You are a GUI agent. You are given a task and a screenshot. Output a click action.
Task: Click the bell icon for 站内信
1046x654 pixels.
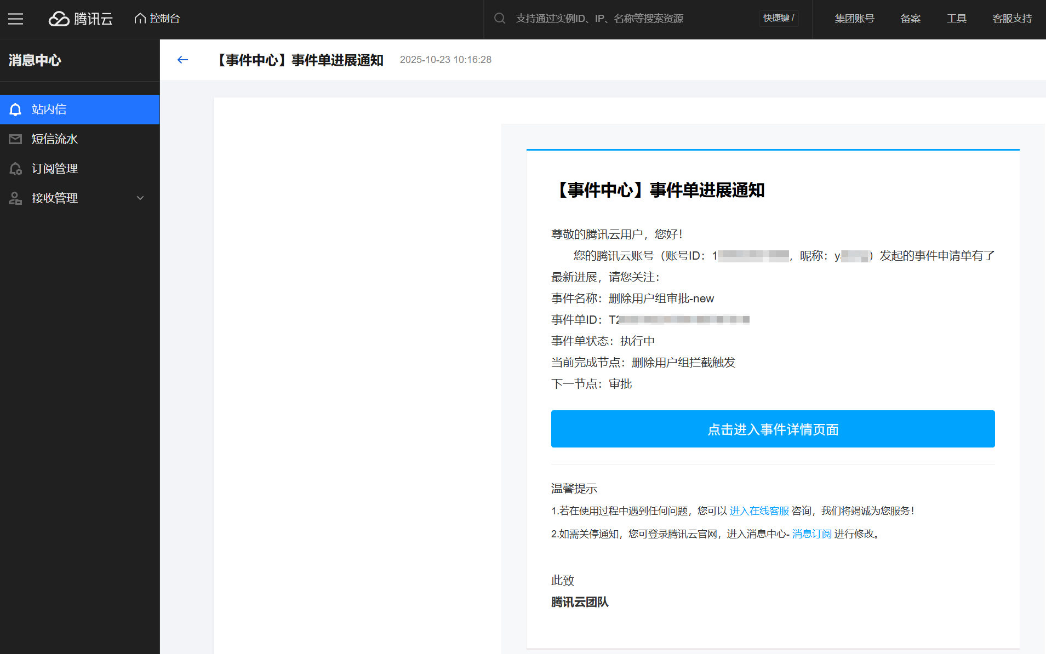coord(15,110)
